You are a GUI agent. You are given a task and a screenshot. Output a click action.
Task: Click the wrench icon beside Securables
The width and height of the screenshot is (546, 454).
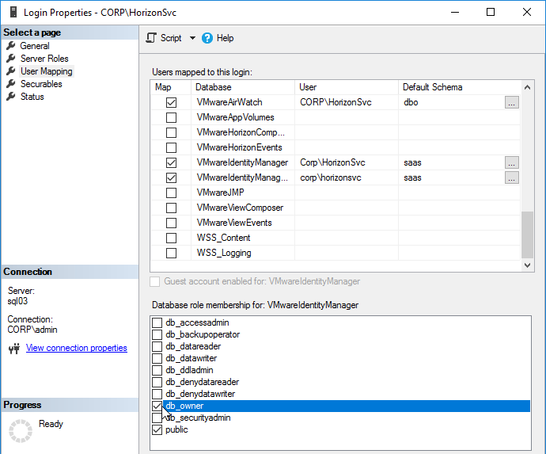tap(11, 84)
